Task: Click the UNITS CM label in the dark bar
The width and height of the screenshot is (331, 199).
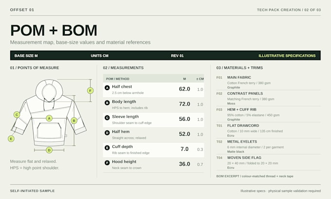Action: pyautogui.click(x=99, y=56)
